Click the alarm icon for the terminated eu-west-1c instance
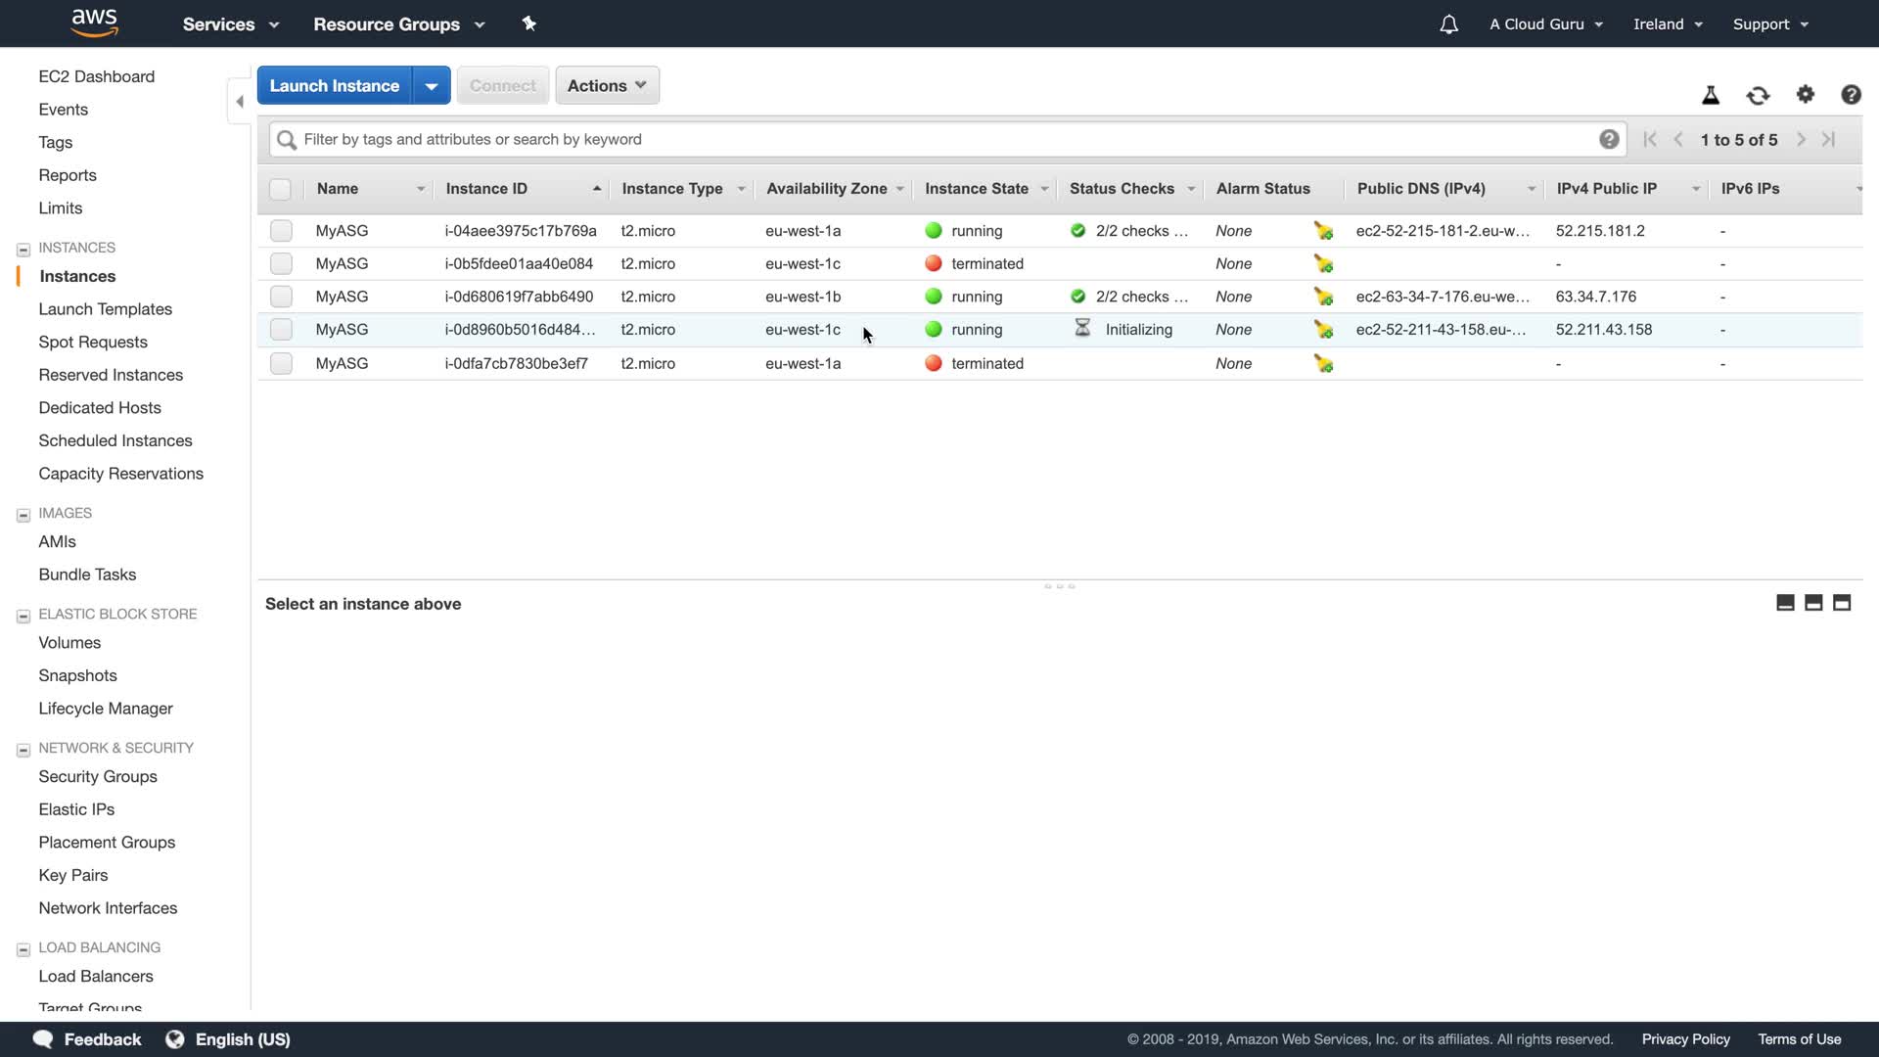 pos(1323,264)
